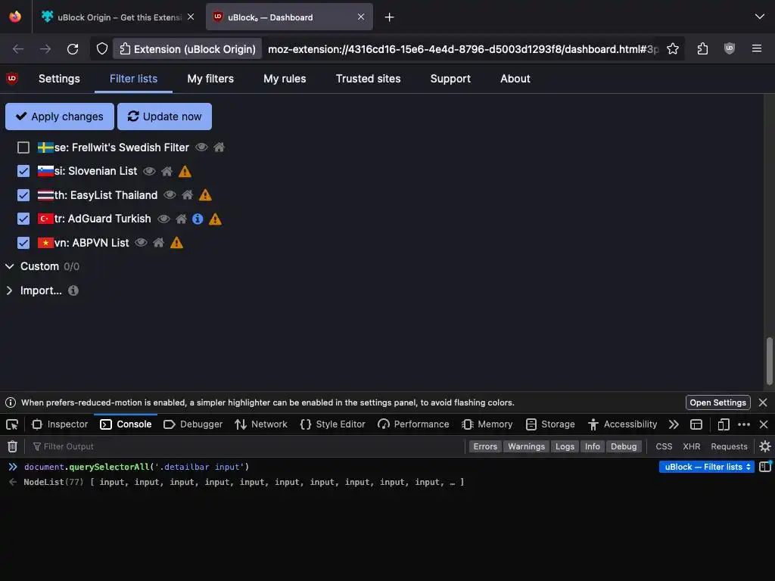View content of Slovenian List via eye icon

(149, 171)
